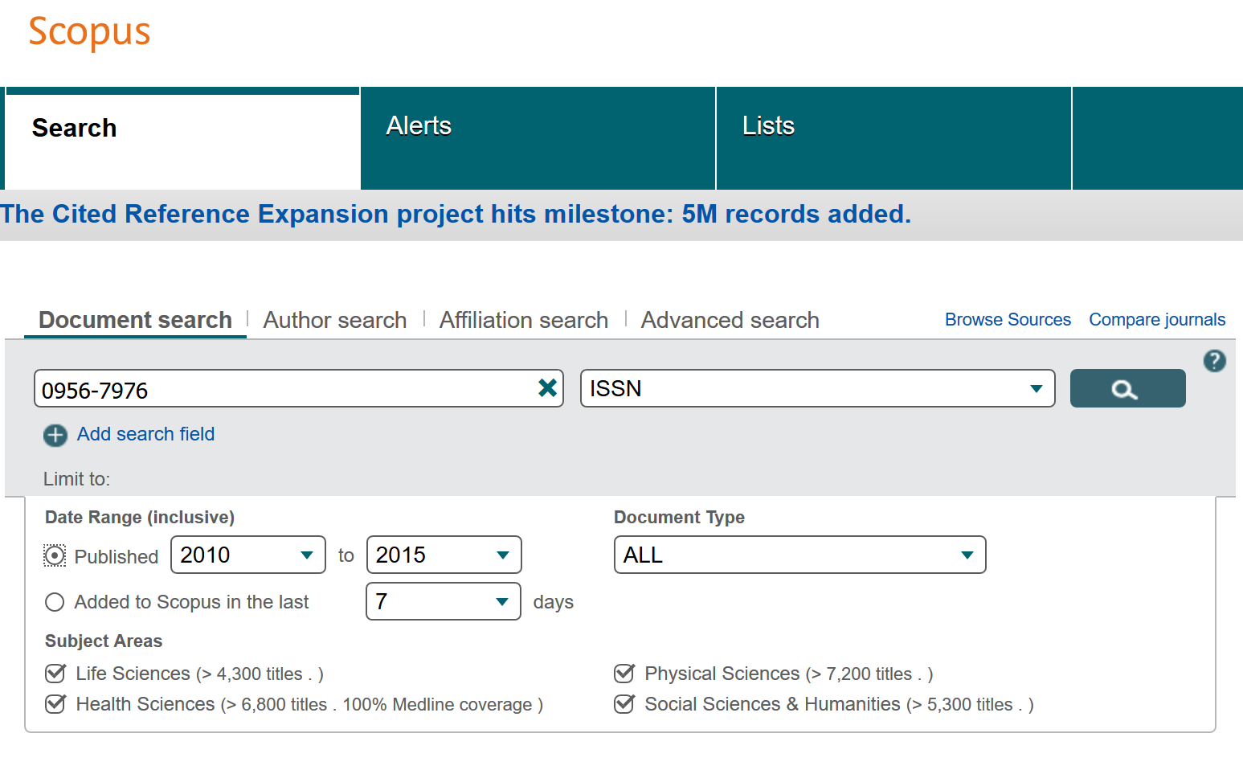1243x766 pixels.
Task: Run the search with the magnifier icon
Action: pos(1126,388)
